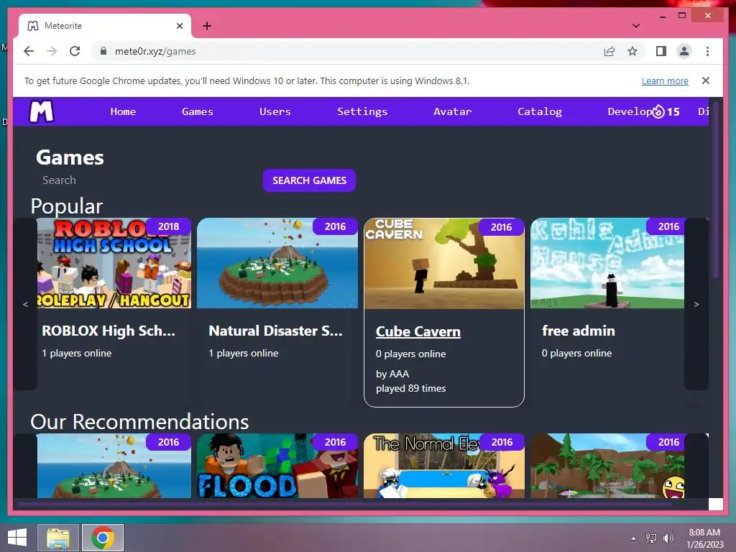Open a new tab with plus button
Screen dimensions: 736x552
pyautogui.click(x=207, y=26)
